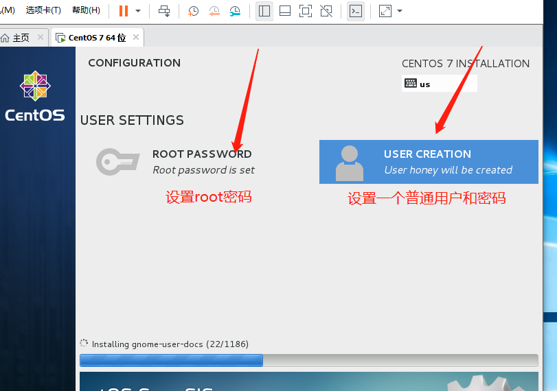Enter full screen mode
Image resolution: width=557 pixels, height=391 pixels.
coord(306,12)
